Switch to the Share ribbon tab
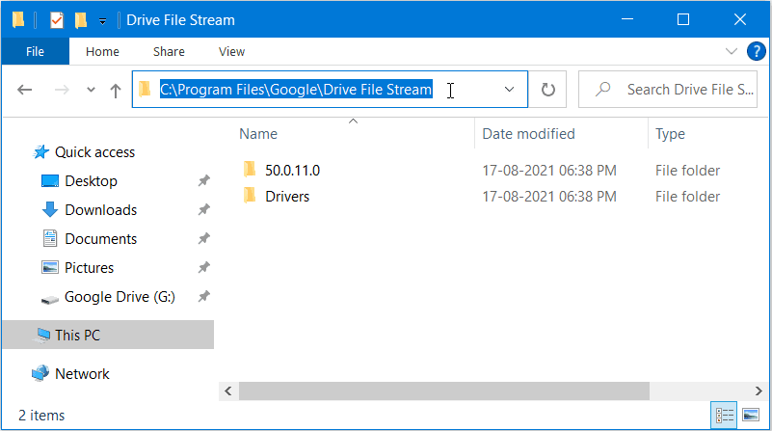This screenshot has height=431, width=772. pos(169,51)
